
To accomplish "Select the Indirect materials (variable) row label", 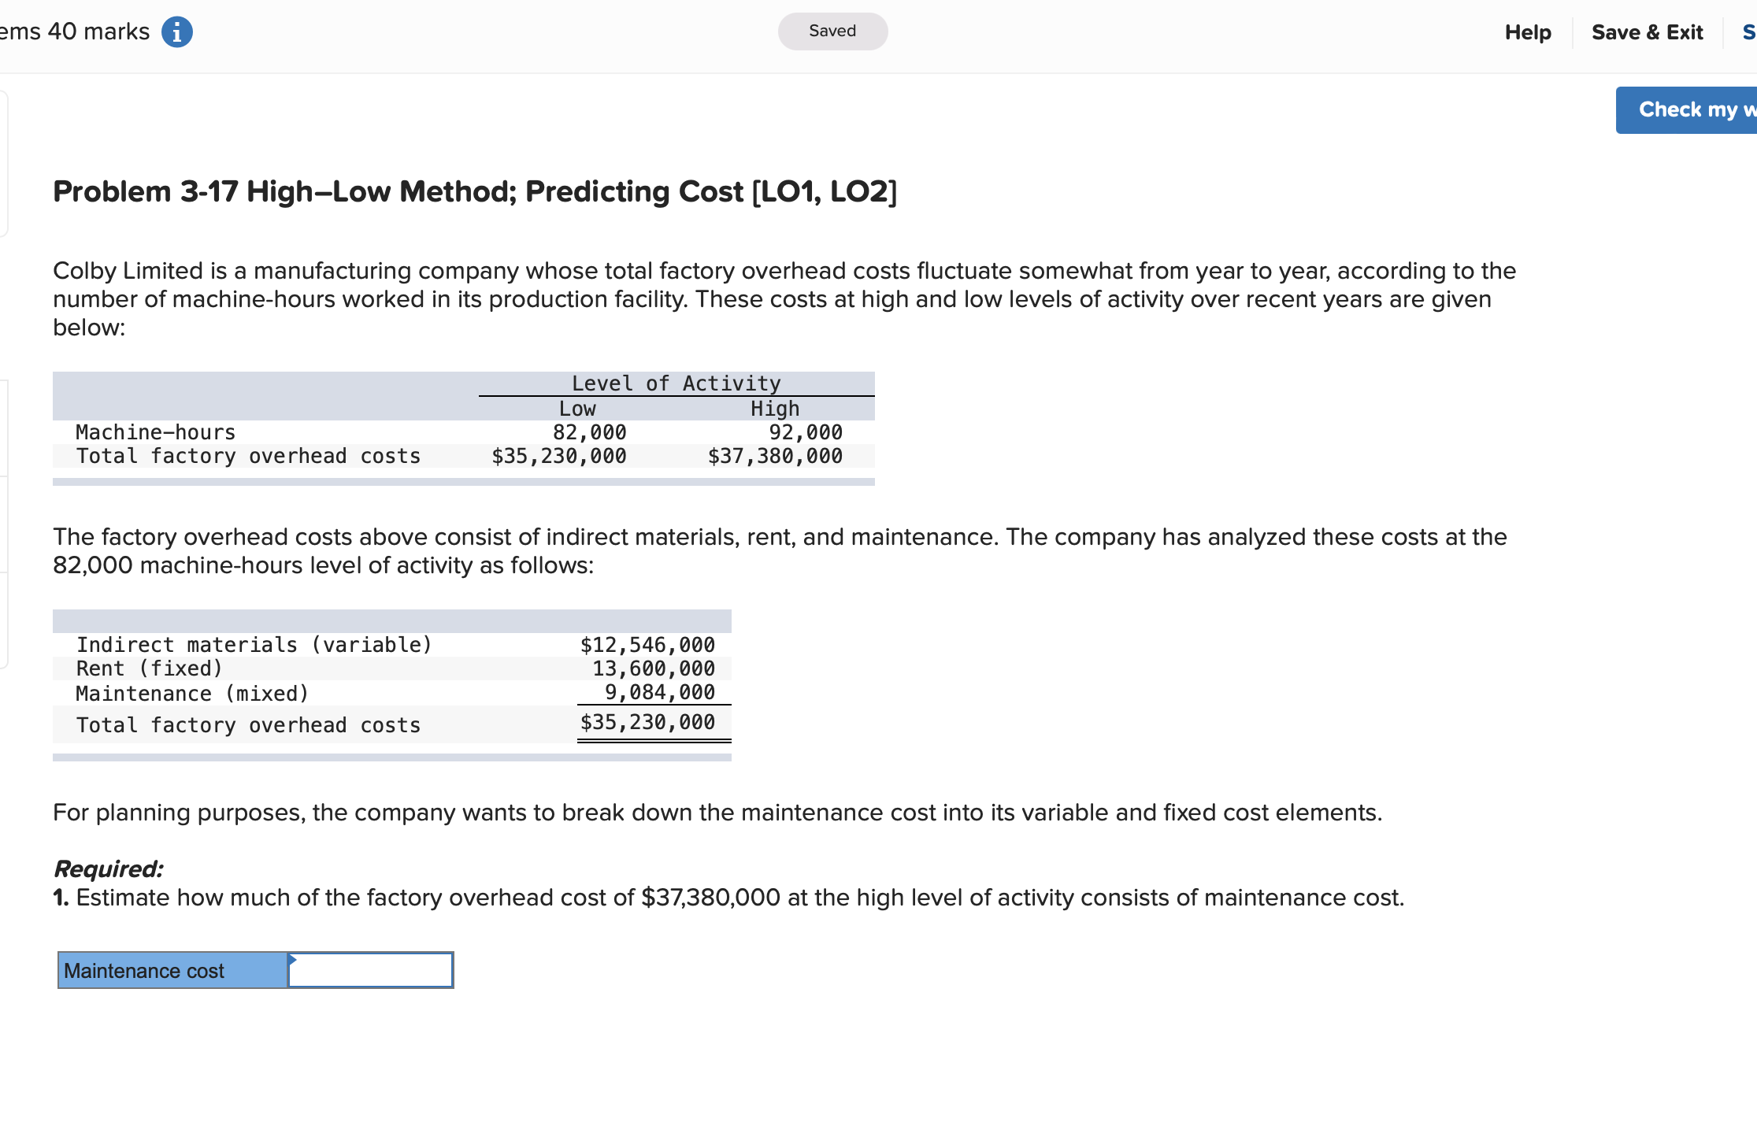I will (254, 645).
